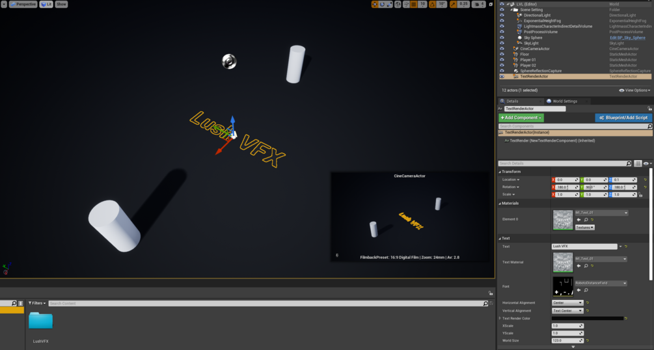Viewport: 654px width, 350px height.
Task: Reset Location to default arrow
Action: coord(645,180)
